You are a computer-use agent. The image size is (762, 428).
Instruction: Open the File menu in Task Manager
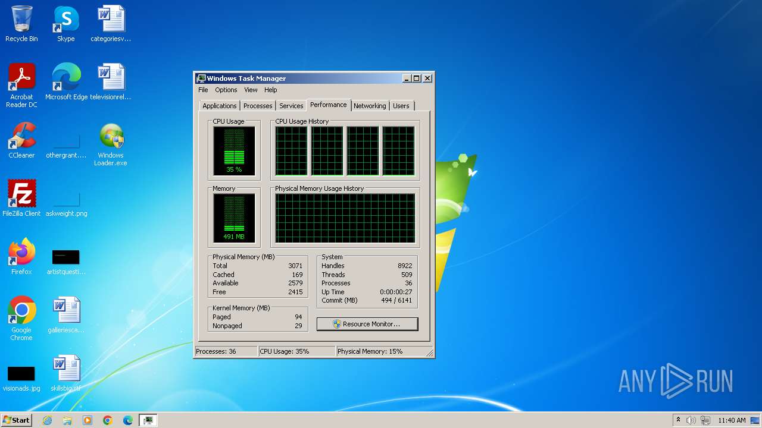coord(203,90)
